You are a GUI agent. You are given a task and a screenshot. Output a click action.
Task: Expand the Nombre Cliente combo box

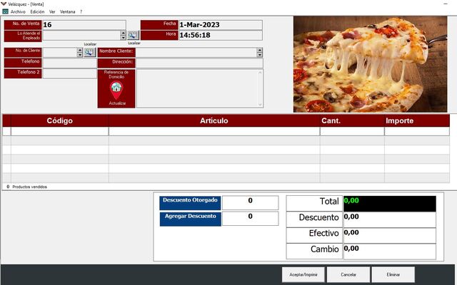[259, 52]
